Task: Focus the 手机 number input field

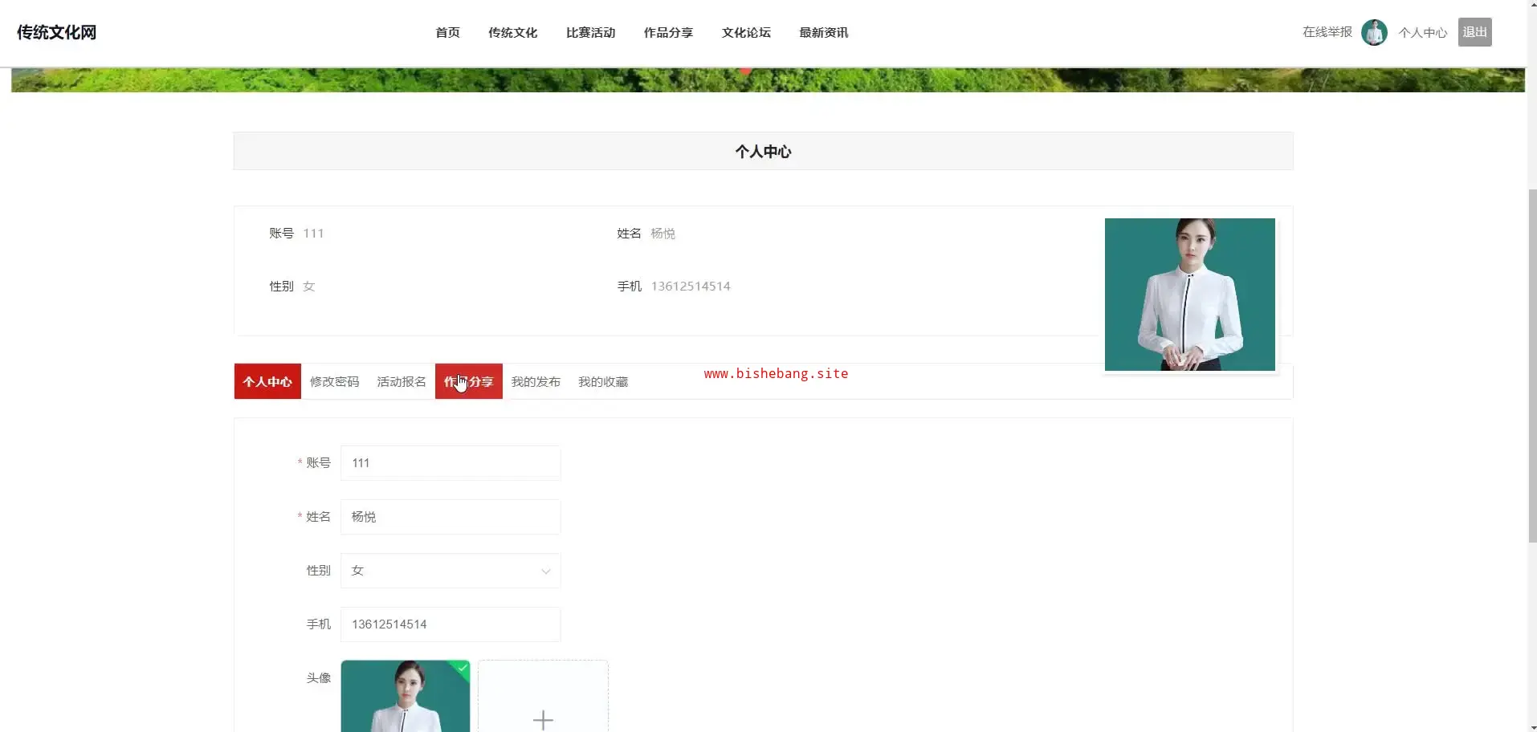Action: 450,624
